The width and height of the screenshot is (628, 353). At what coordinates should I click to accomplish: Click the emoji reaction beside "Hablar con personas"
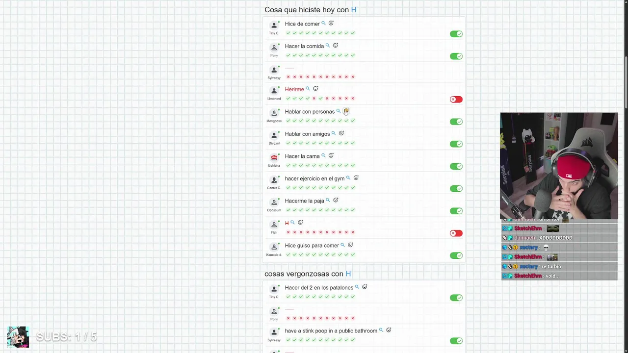346,111
